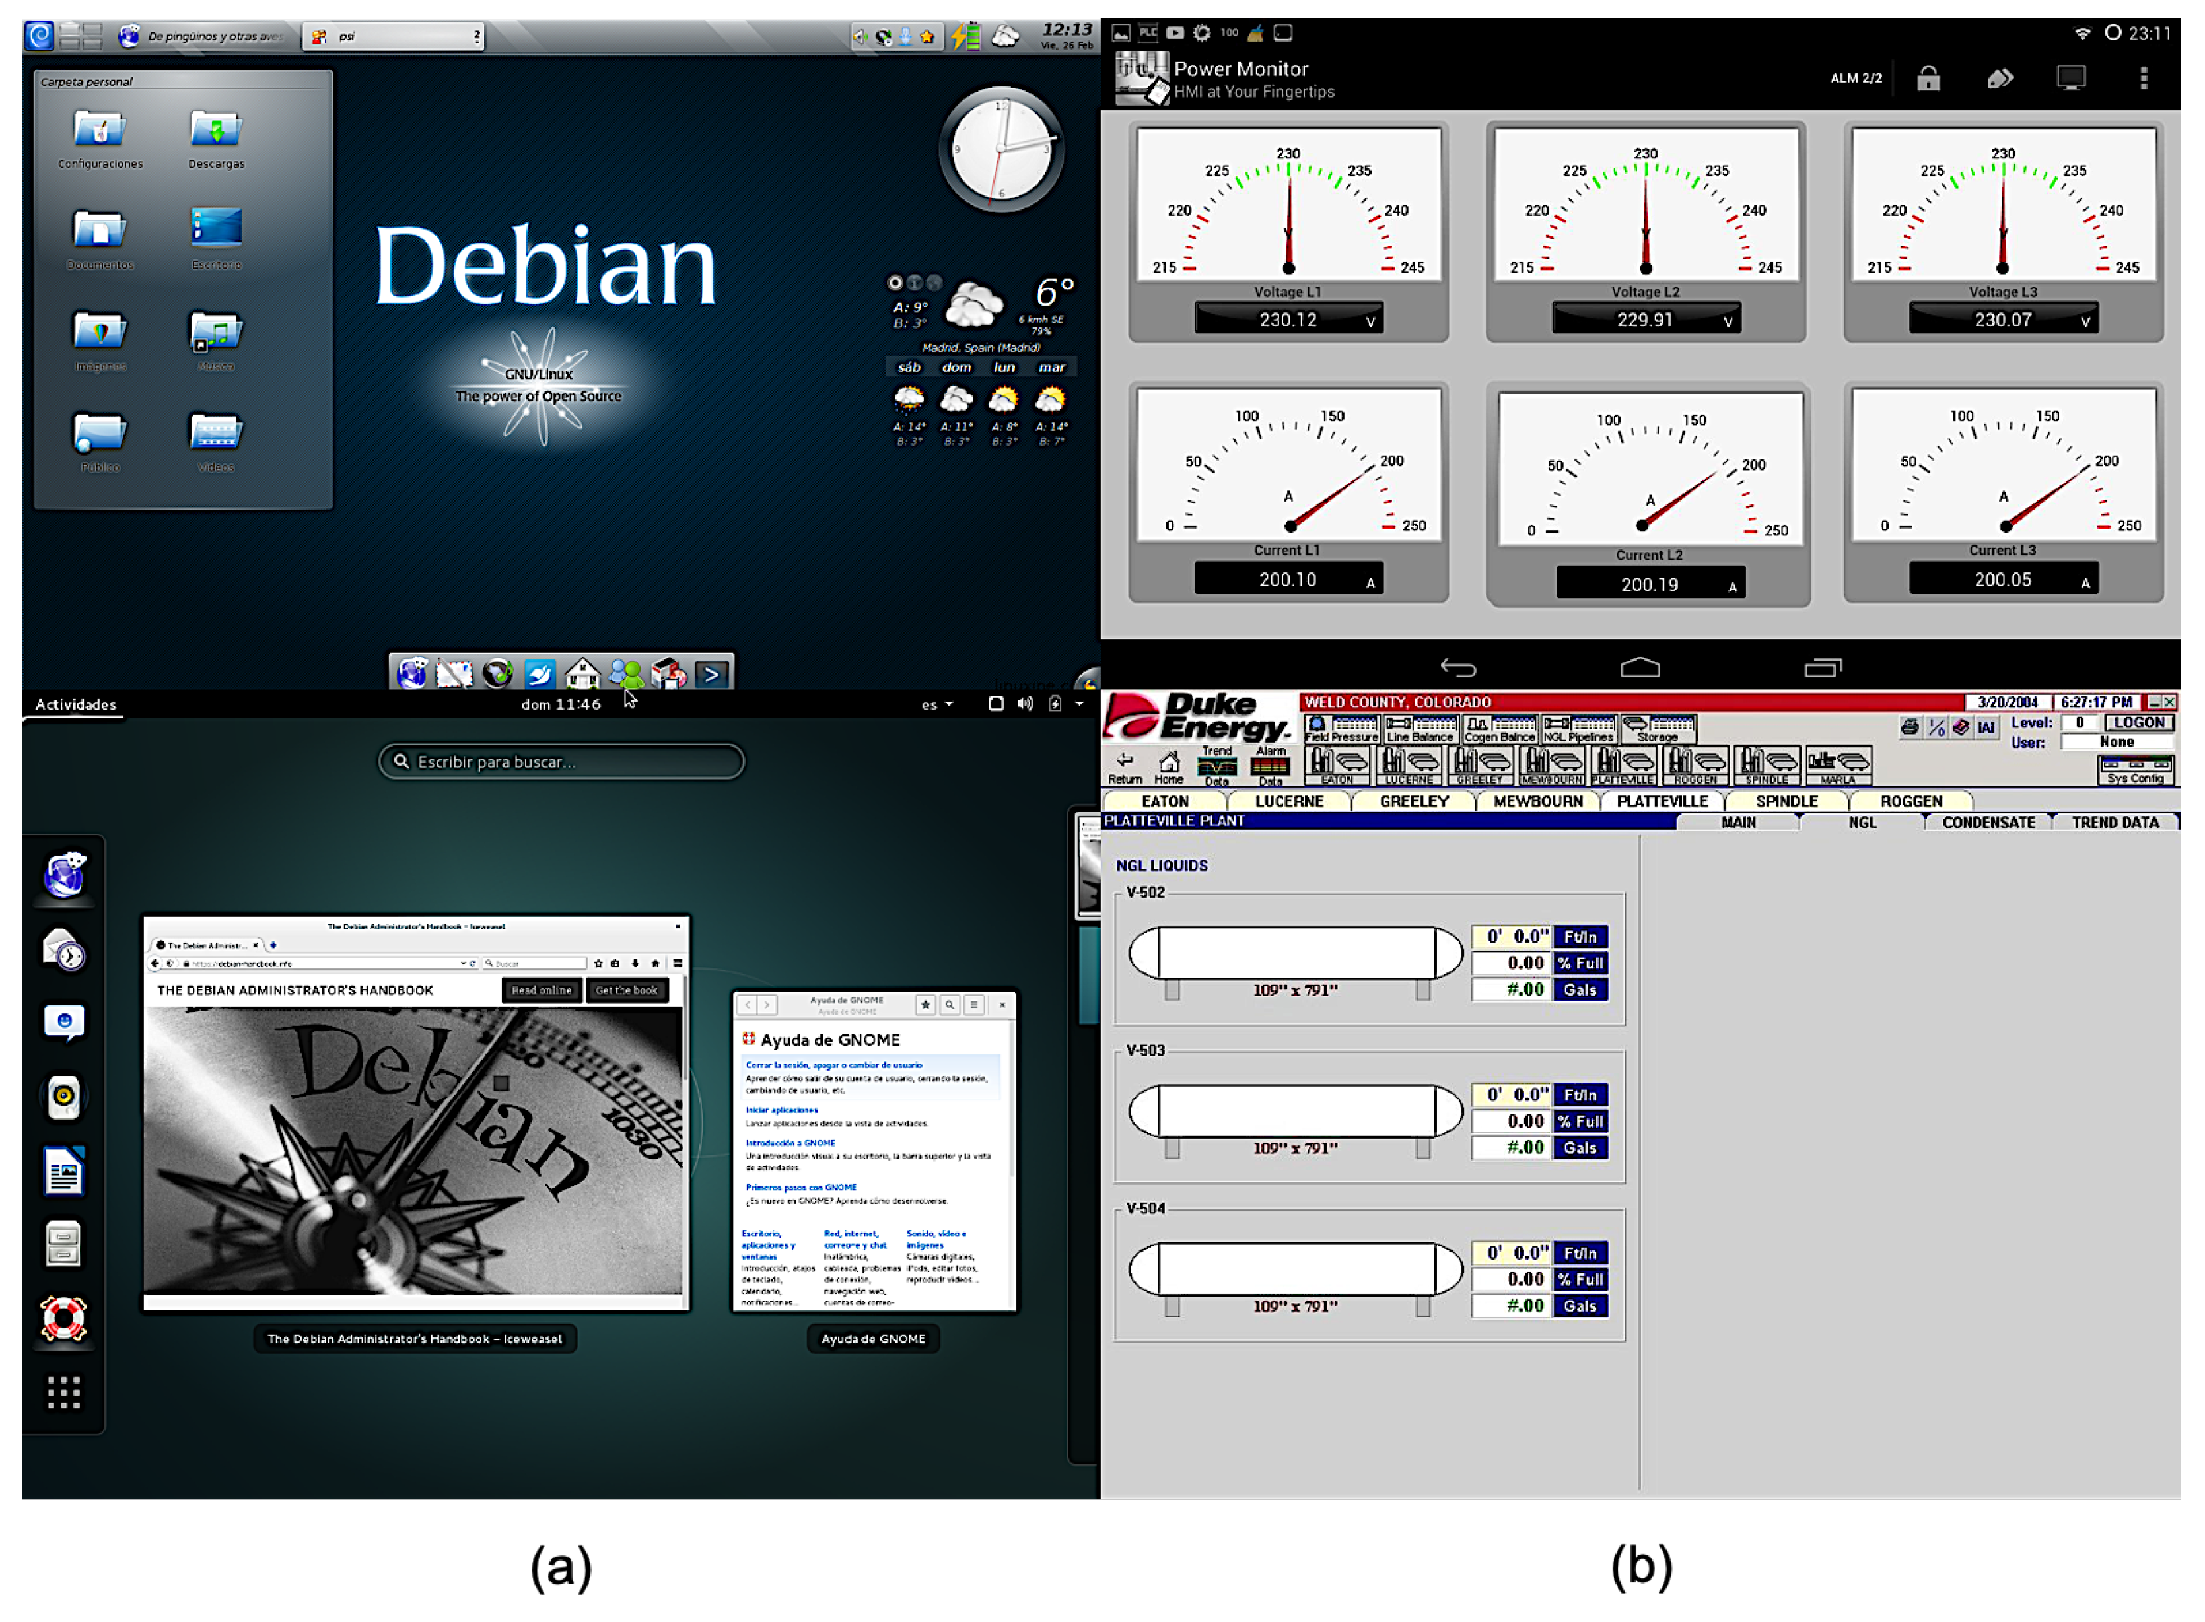This screenshot has height=1622, width=2205.
Task: Open the home folder icon in the KDE dock
Action: pos(582,673)
